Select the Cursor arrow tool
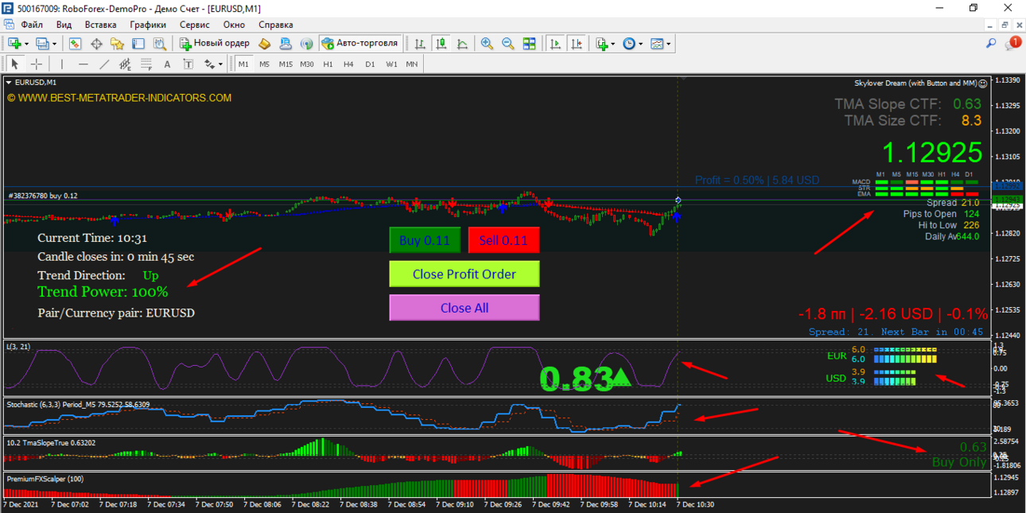This screenshot has width=1026, height=513. [x=14, y=64]
